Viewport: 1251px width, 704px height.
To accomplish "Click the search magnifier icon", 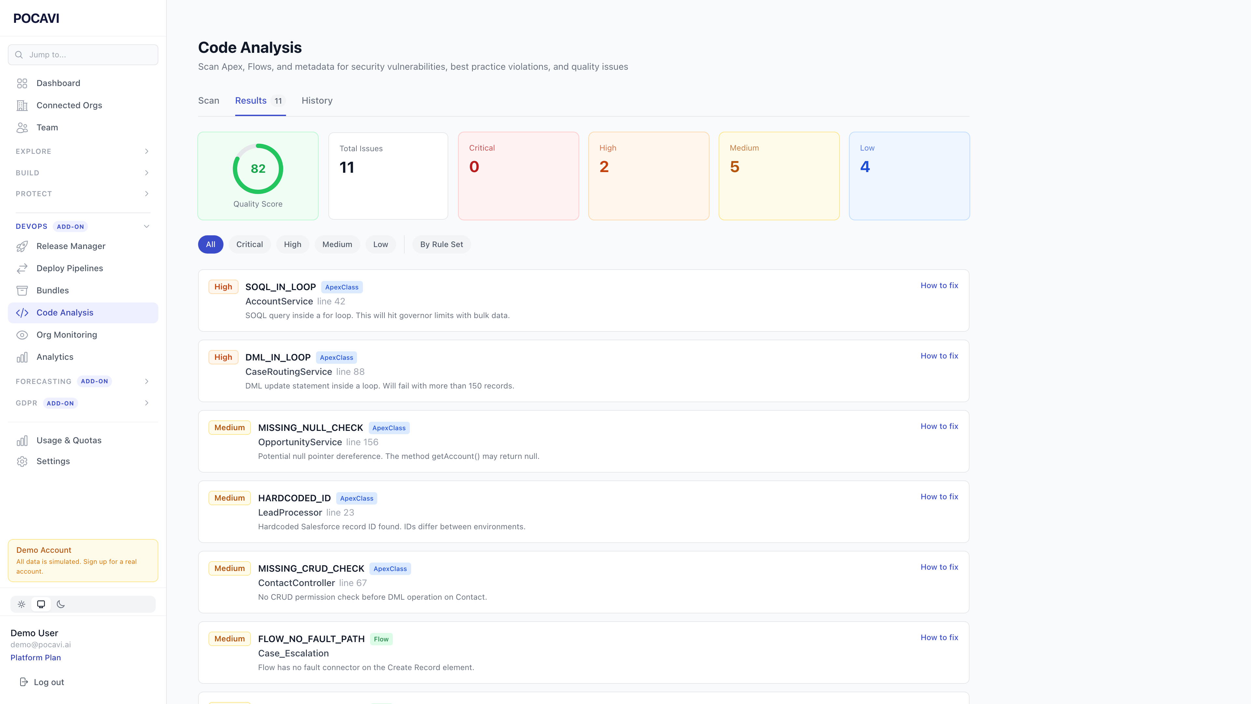I will tap(19, 55).
